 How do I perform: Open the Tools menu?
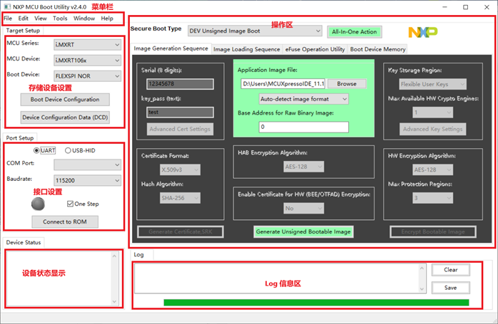(60, 19)
